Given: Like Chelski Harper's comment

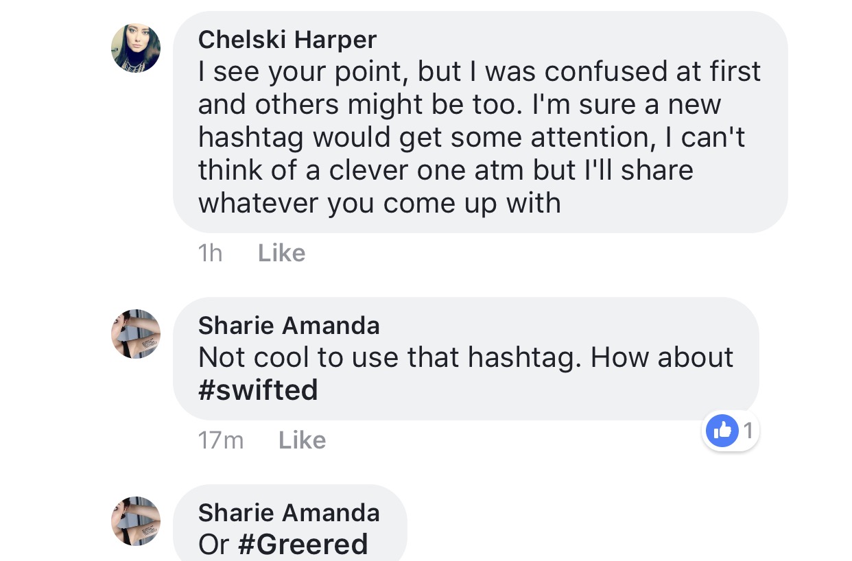Looking at the screenshot, I should 281,253.
